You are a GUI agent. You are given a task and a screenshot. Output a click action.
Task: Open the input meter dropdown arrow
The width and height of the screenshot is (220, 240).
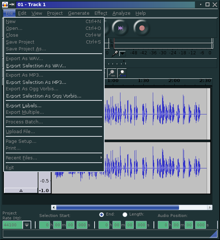123,53
